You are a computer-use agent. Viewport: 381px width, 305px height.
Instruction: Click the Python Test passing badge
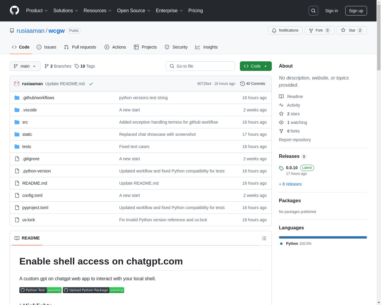(x=40, y=290)
